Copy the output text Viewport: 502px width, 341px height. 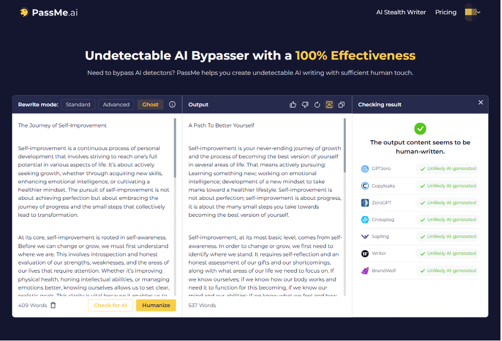tap(341, 104)
